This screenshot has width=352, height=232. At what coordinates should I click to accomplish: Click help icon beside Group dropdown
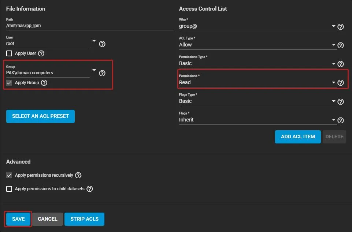coord(103,73)
